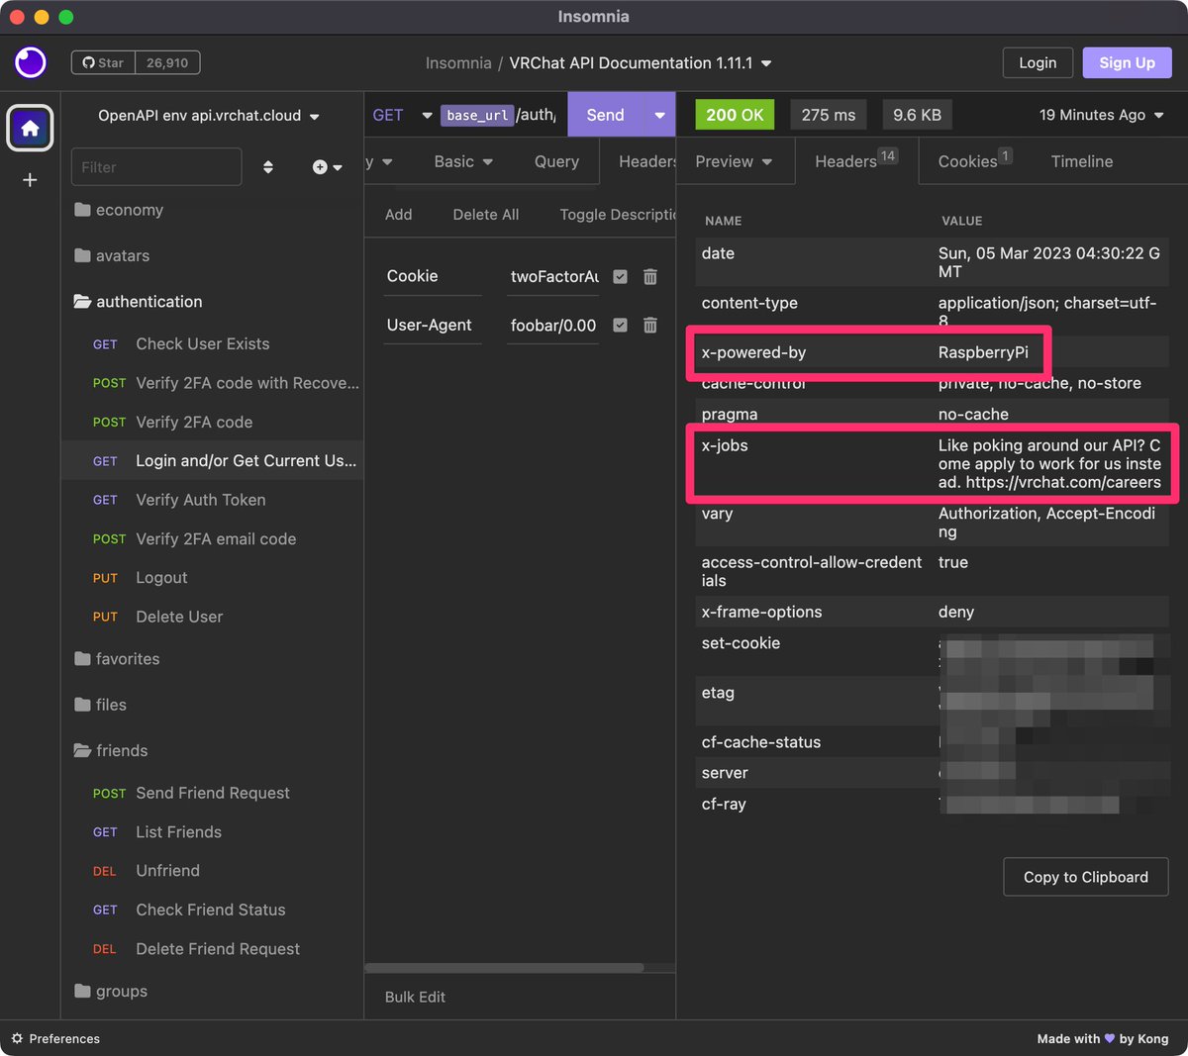Click the horizontal scrollbar in request pane
This screenshot has width=1188, height=1056.
coord(504,968)
